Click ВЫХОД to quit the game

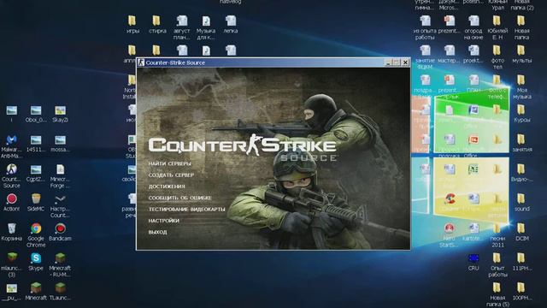click(x=157, y=232)
